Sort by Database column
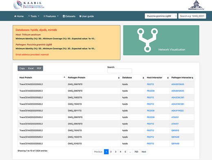The image size is (212, 160). click(x=133, y=78)
